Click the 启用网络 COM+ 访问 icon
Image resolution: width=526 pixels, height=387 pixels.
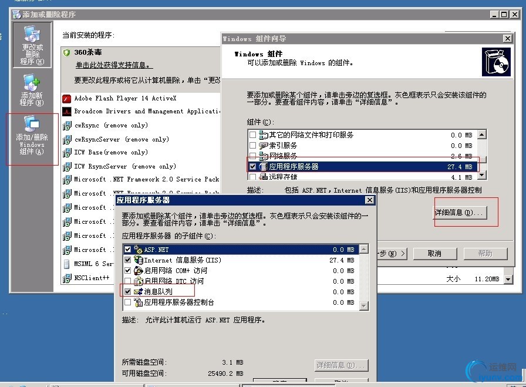pos(138,271)
